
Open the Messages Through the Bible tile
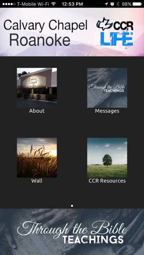[107, 88]
